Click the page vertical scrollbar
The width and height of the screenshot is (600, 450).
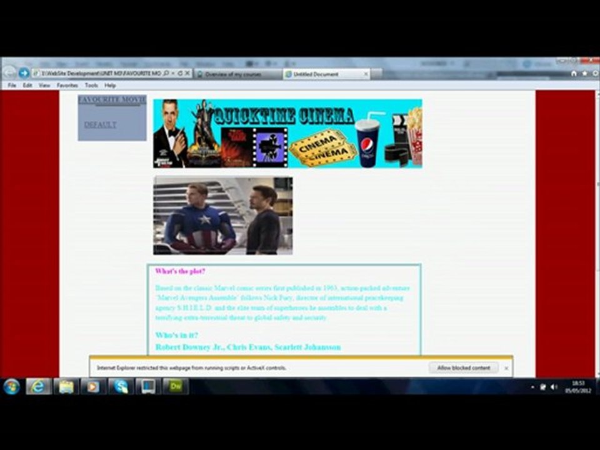597,234
